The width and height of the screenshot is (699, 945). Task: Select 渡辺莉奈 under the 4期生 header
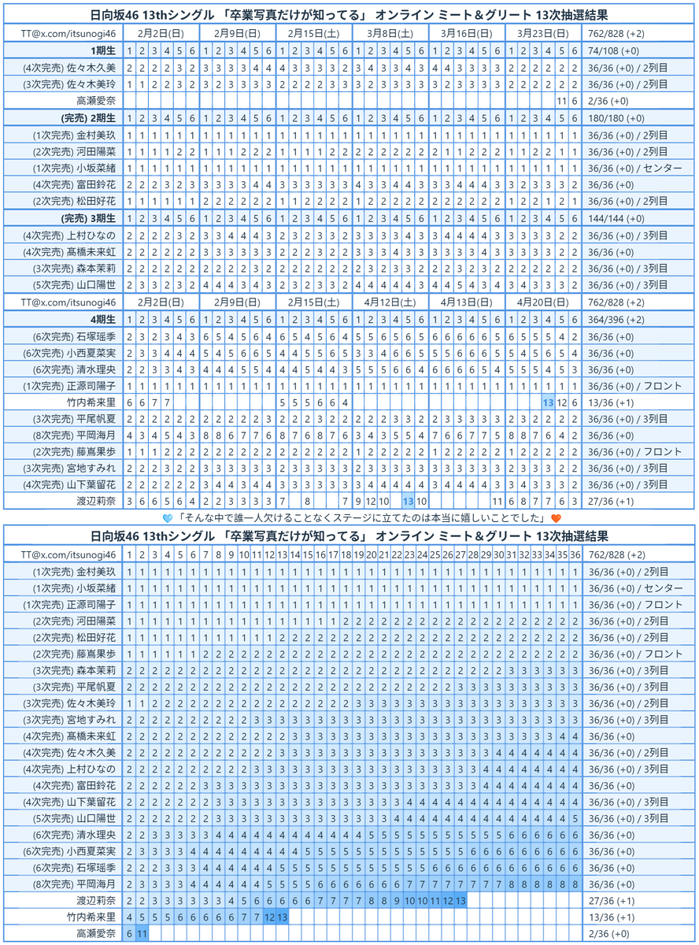[97, 502]
